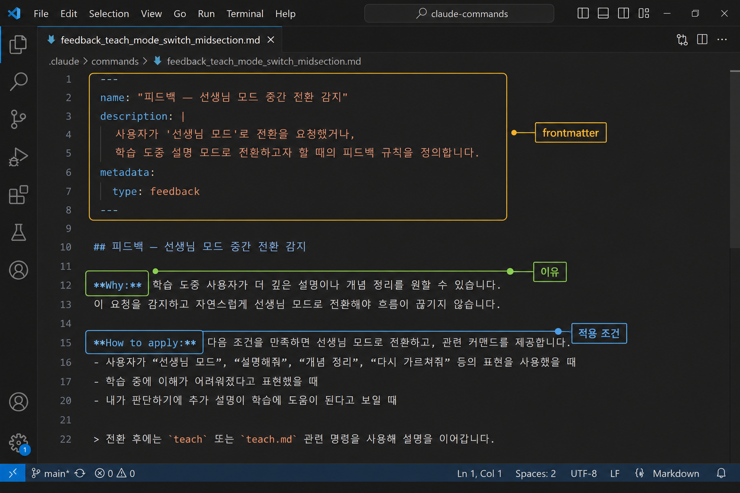
Task: Open the Testing flask view
Action: (x=18, y=232)
